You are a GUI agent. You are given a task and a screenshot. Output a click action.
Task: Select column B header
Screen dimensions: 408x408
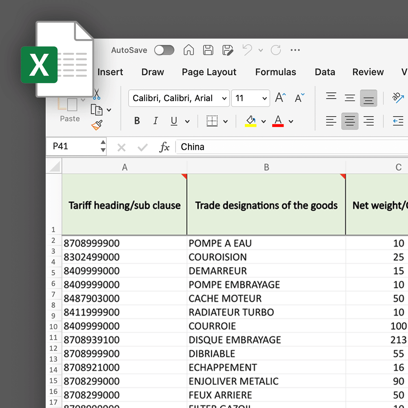click(266, 167)
